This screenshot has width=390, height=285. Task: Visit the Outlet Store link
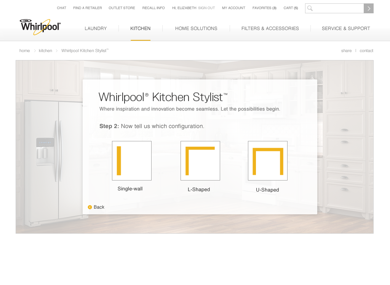pyautogui.click(x=122, y=8)
